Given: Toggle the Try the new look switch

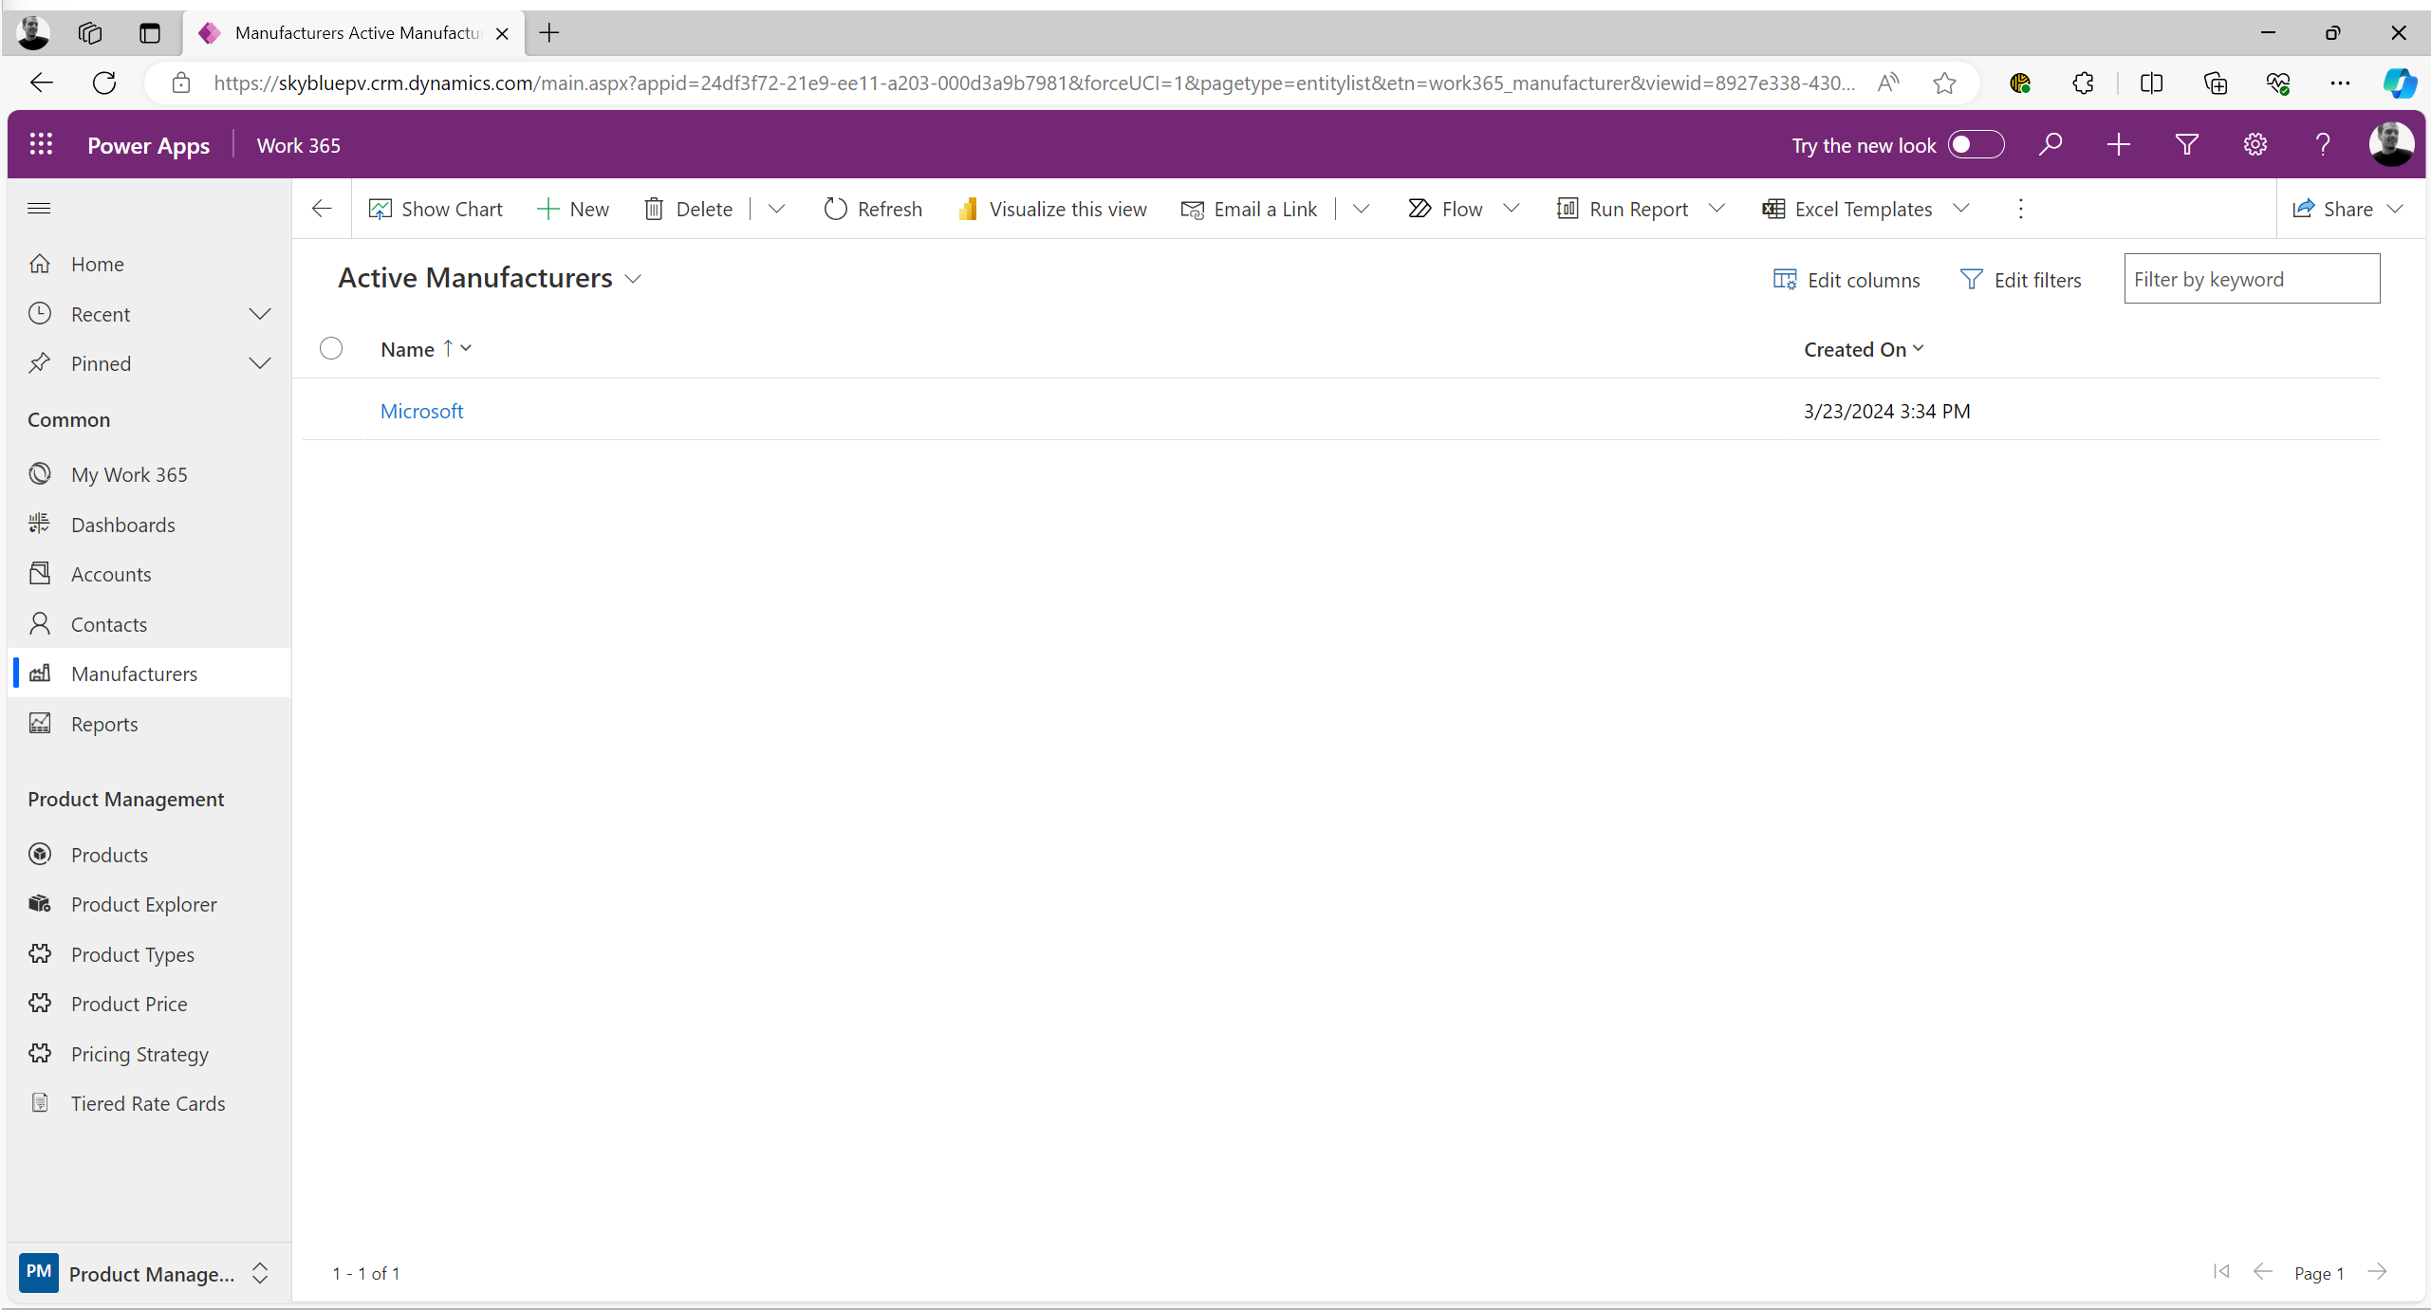Looking at the screenshot, I should [x=1976, y=145].
